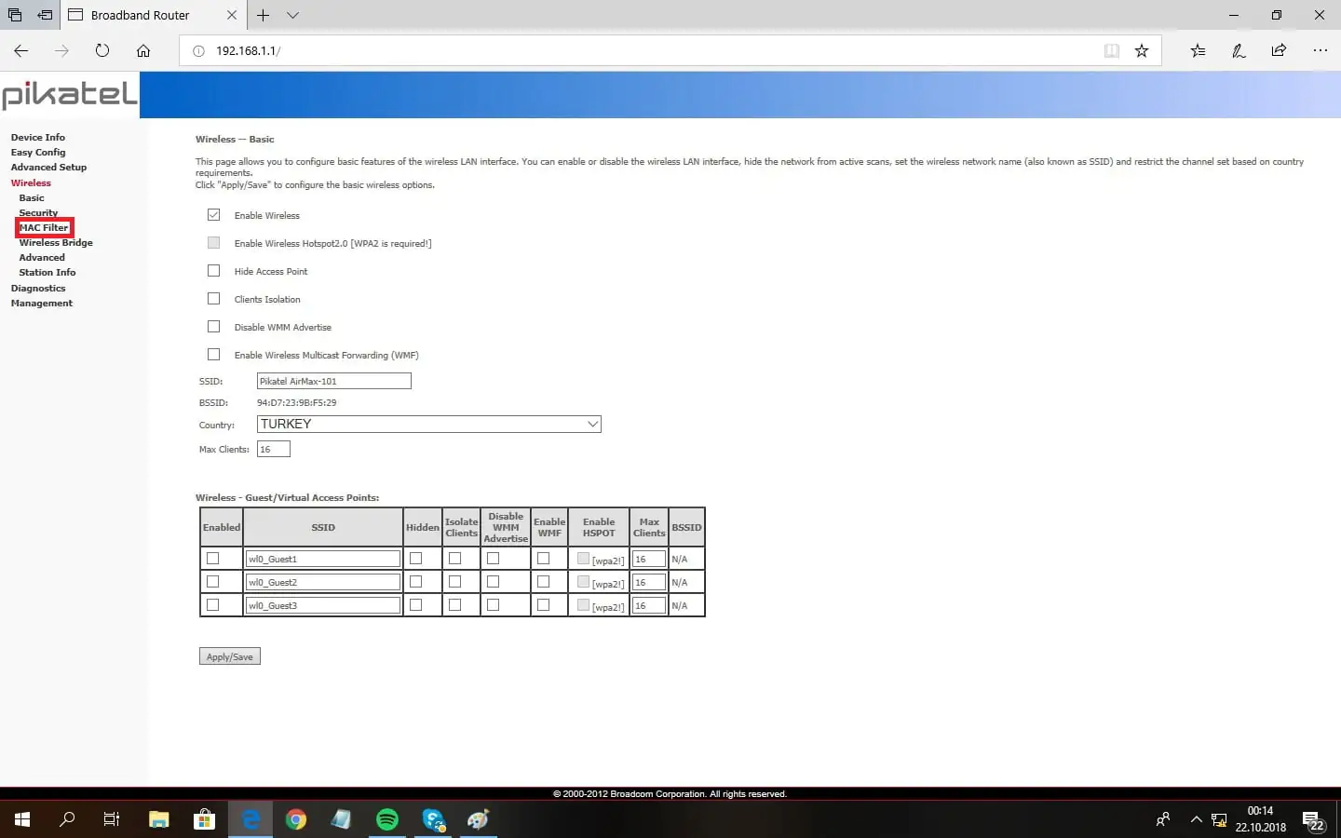Share this page

[1279, 50]
